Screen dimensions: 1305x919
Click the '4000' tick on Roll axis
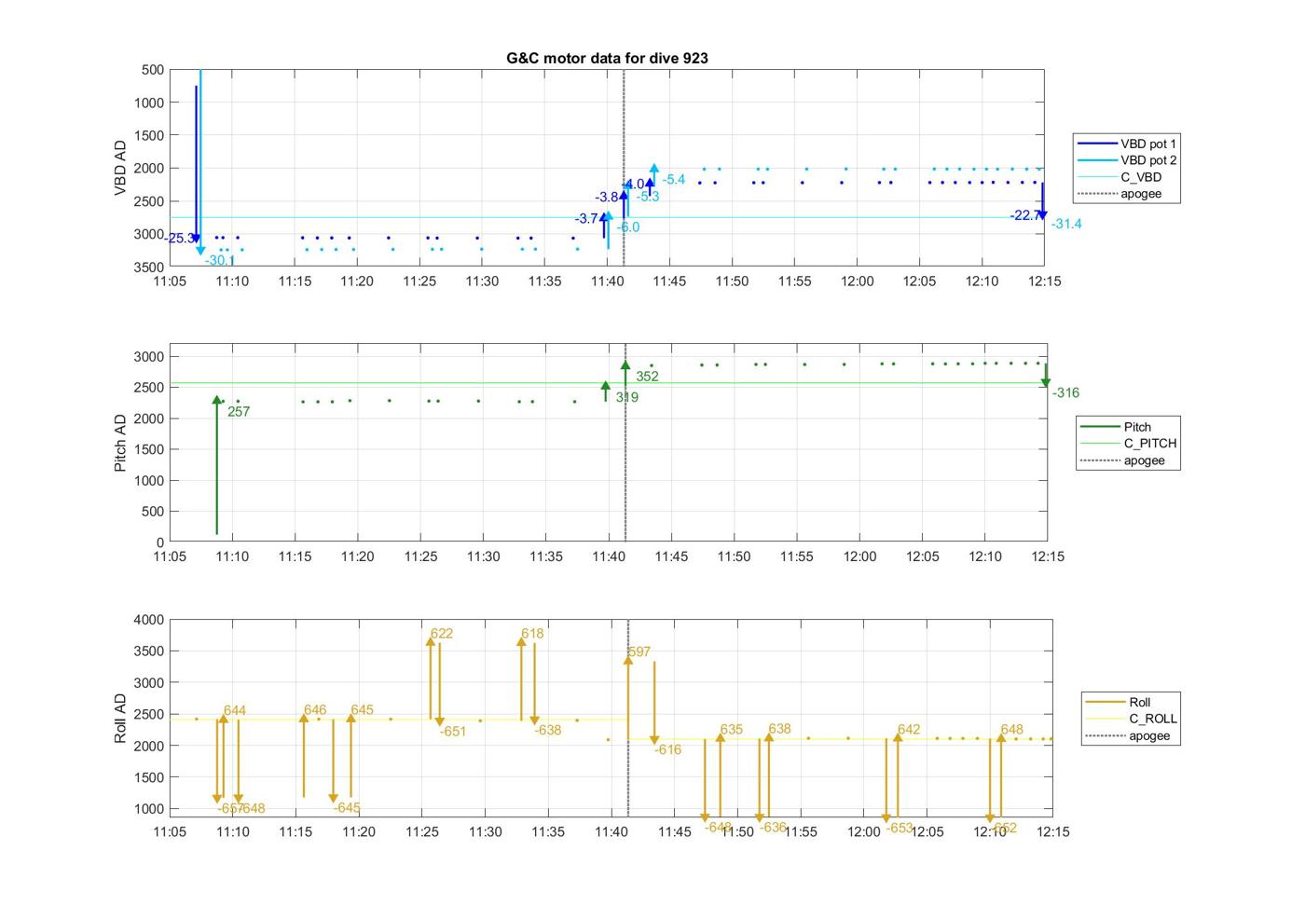(x=149, y=620)
